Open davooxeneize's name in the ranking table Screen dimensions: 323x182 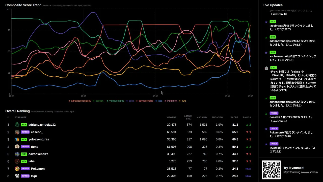tap(38, 154)
